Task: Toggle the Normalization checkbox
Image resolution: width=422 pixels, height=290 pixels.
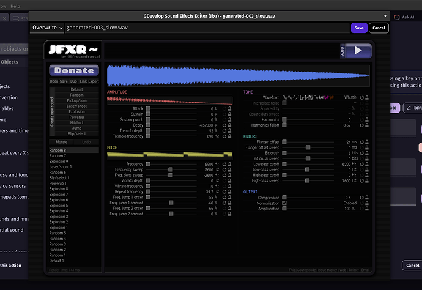Action: 285,203
